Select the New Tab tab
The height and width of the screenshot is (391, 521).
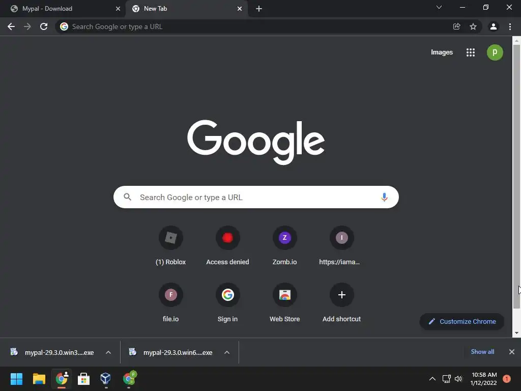tap(186, 9)
